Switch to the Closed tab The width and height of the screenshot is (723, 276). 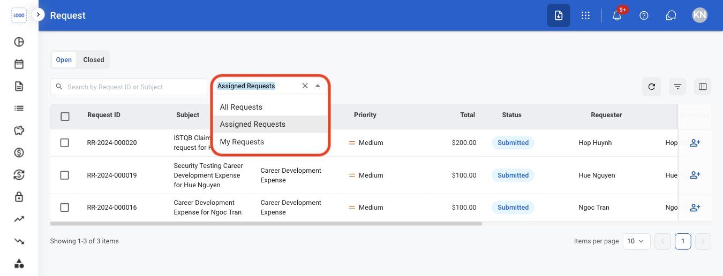pyautogui.click(x=94, y=60)
